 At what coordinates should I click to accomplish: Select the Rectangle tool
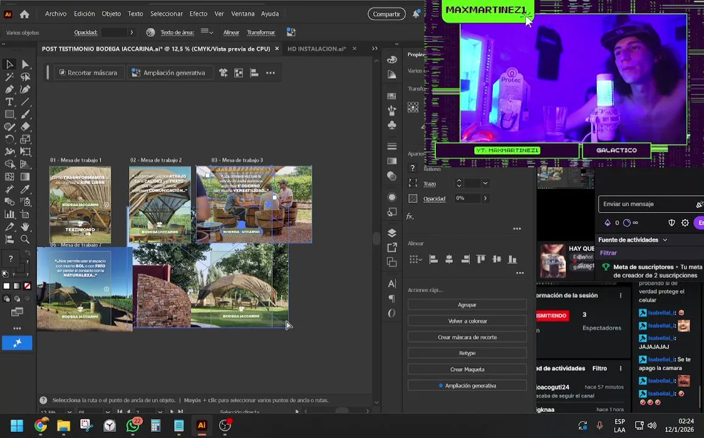point(9,114)
